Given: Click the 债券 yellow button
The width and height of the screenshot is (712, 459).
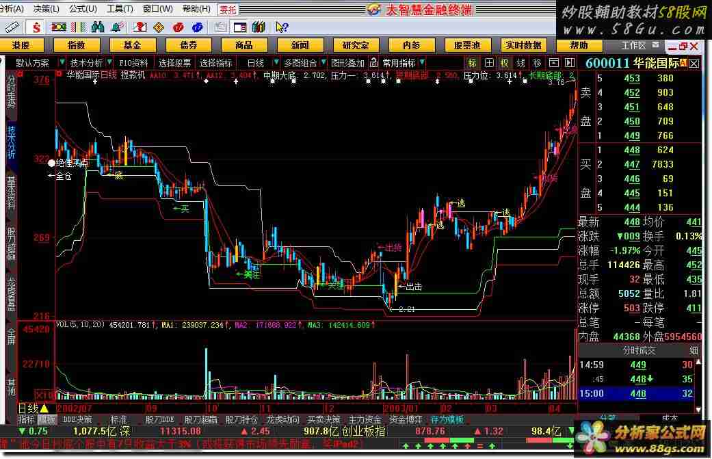Looking at the screenshot, I should tap(189, 45).
